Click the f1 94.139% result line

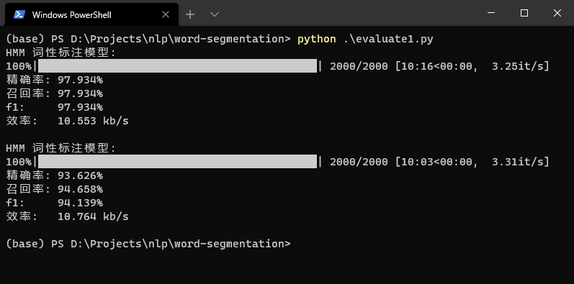coord(55,203)
